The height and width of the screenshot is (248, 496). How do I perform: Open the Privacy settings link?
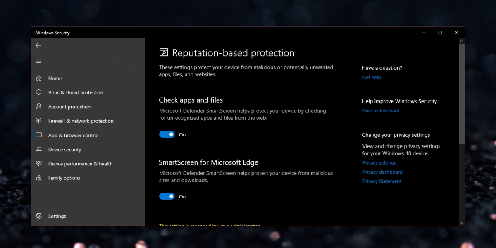379,162
